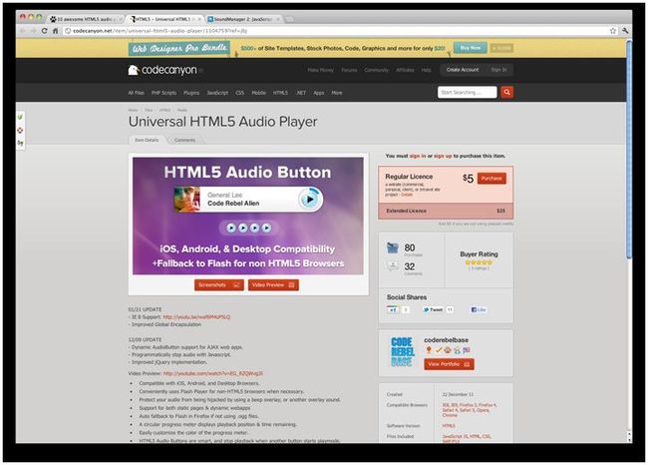Click the comments bubble icon next to 32
648x465 pixels.
(x=392, y=265)
